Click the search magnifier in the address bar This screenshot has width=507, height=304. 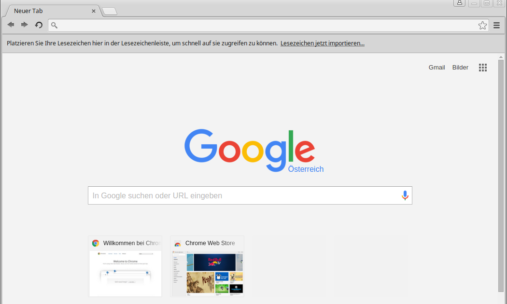click(x=54, y=25)
